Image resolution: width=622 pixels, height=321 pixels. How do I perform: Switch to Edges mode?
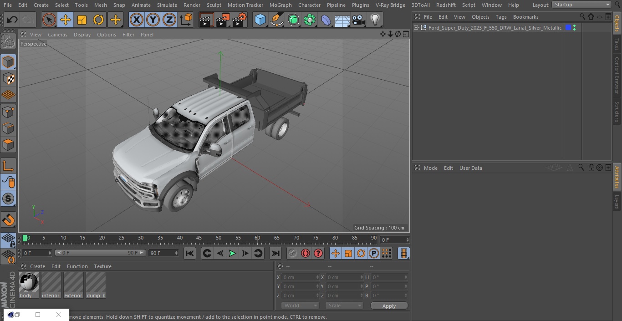(x=8, y=128)
